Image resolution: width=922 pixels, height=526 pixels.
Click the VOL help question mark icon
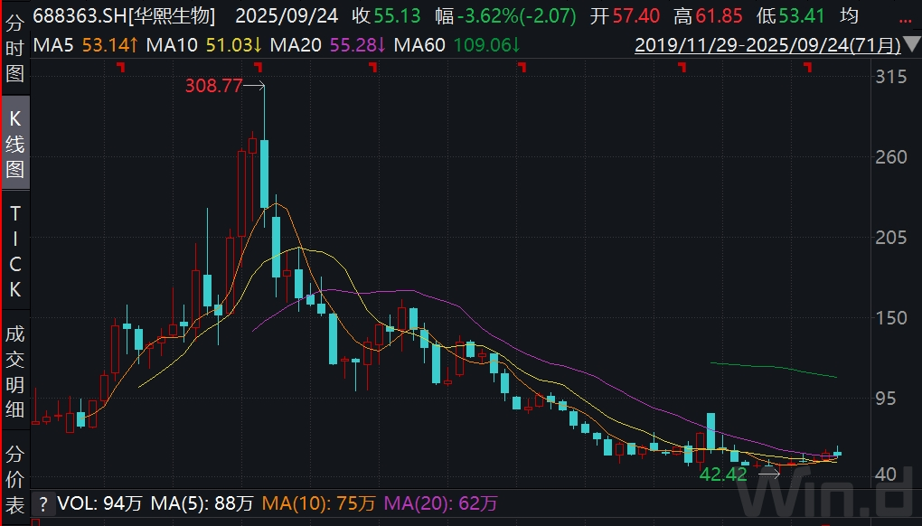(42, 503)
